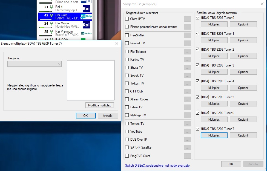
Task: Open the Switch DiSEqC advanced mode link
Action: (157, 166)
